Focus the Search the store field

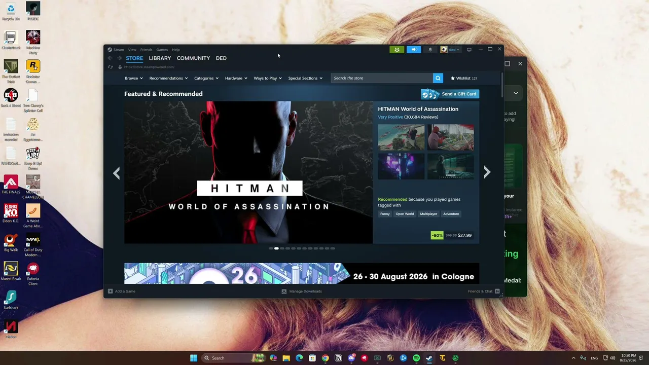382,78
